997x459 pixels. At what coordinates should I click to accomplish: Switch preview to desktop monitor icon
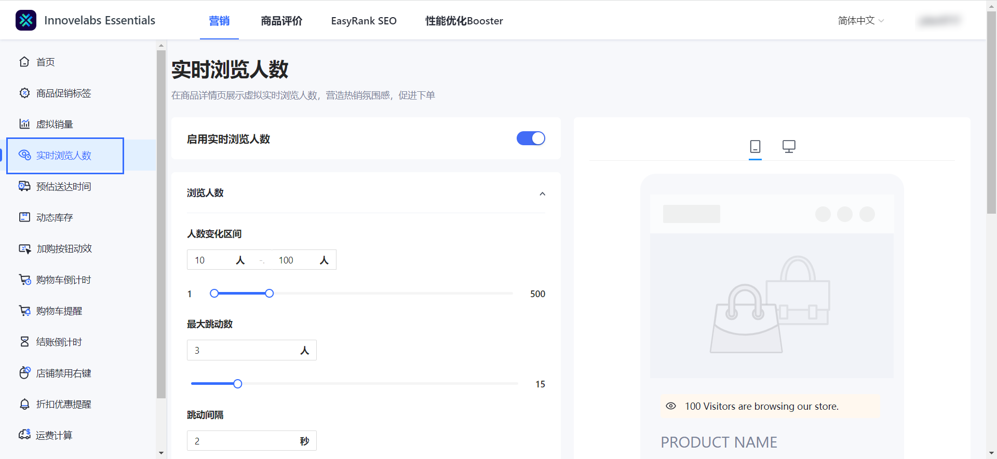pyautogui.click(x=789, y=147)
